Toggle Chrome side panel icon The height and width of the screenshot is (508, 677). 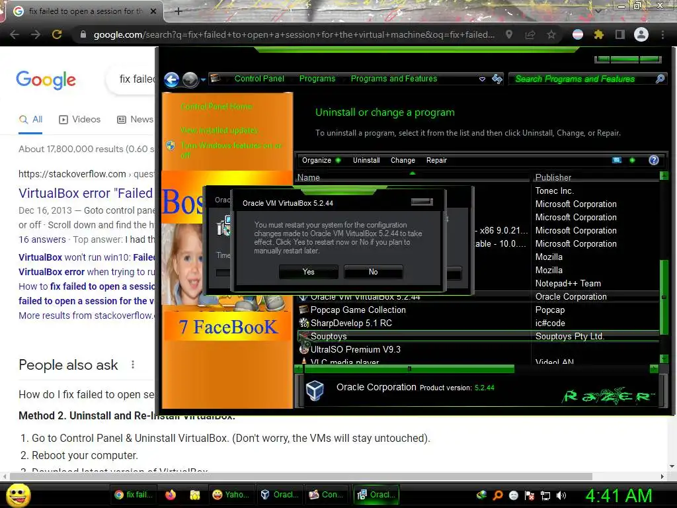(x=620, y=34)
